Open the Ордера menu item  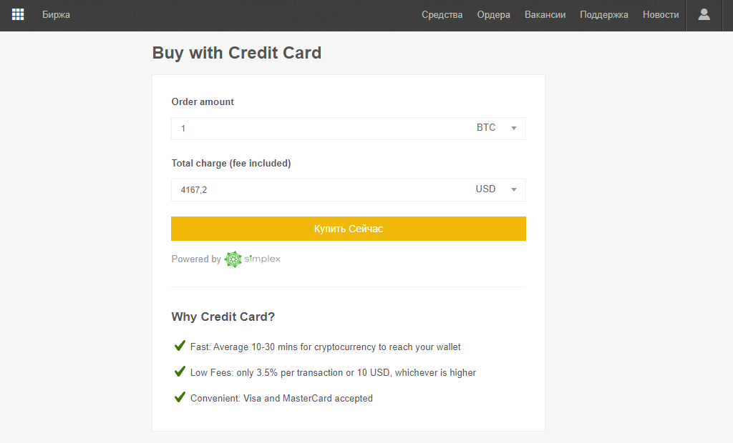[494, 15]
